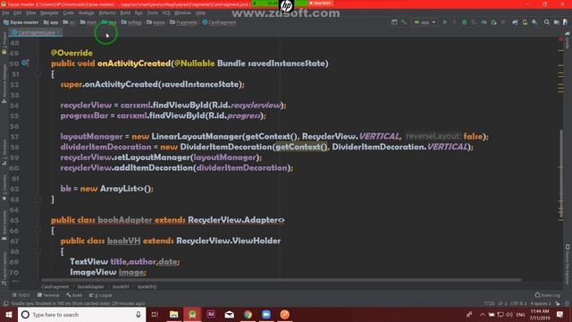Open the VCS menu
572x322 pixels.
[166, 13]
